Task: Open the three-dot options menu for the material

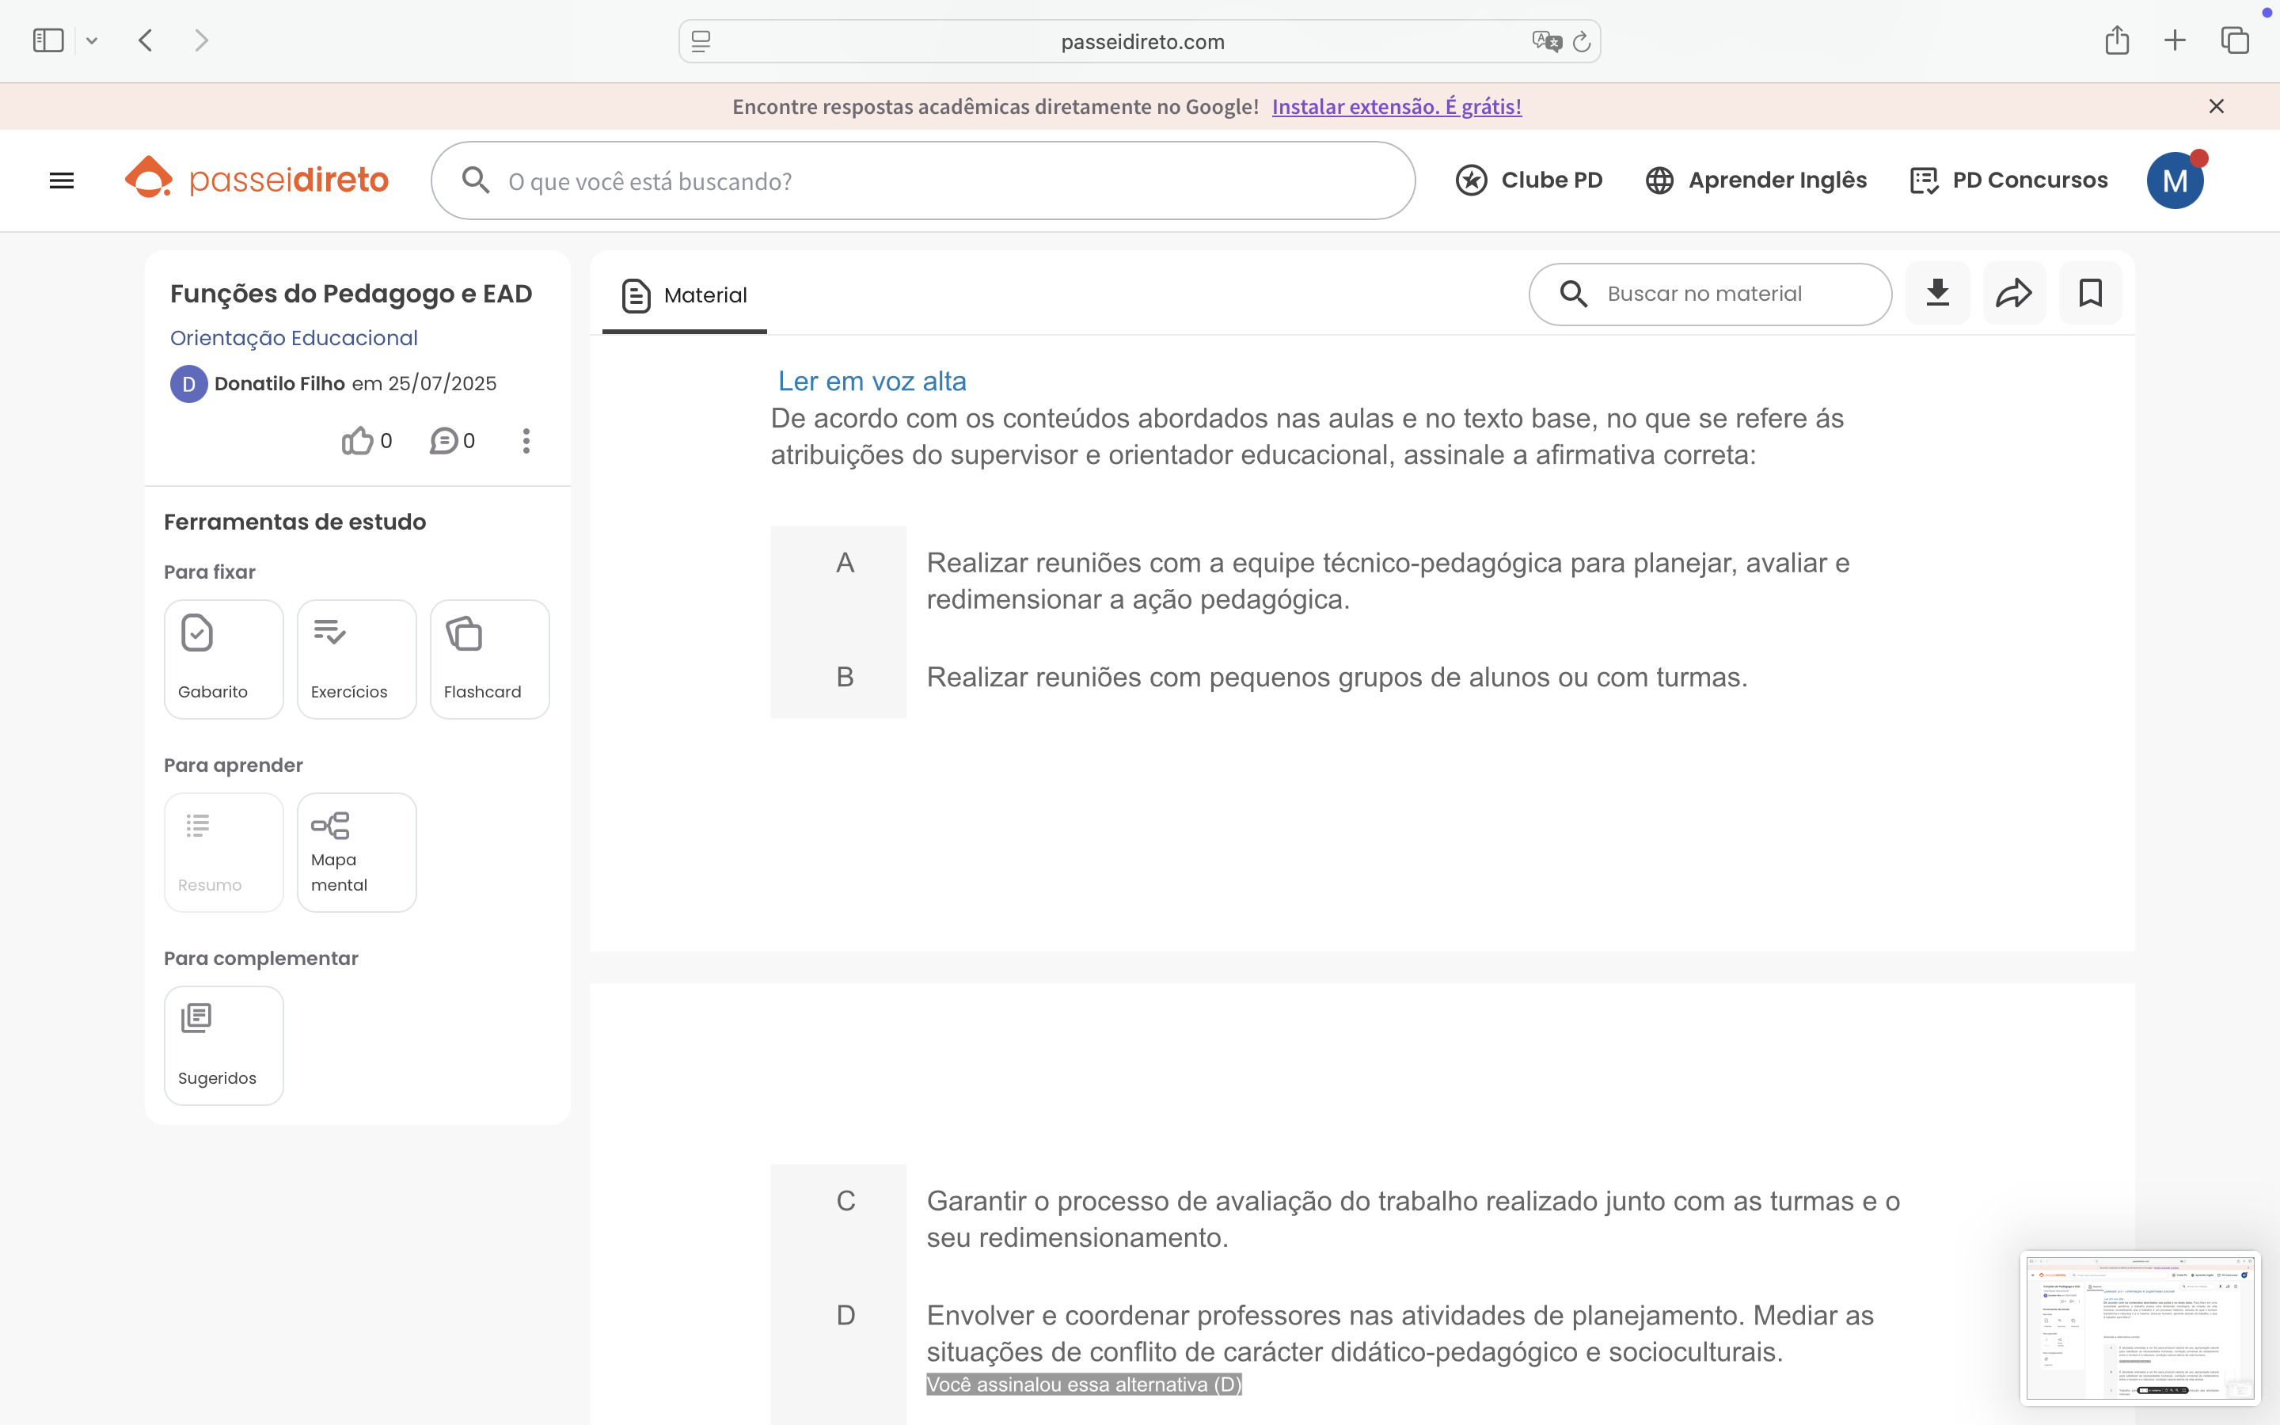Action: pyautogui.click(x=526, y=440)
